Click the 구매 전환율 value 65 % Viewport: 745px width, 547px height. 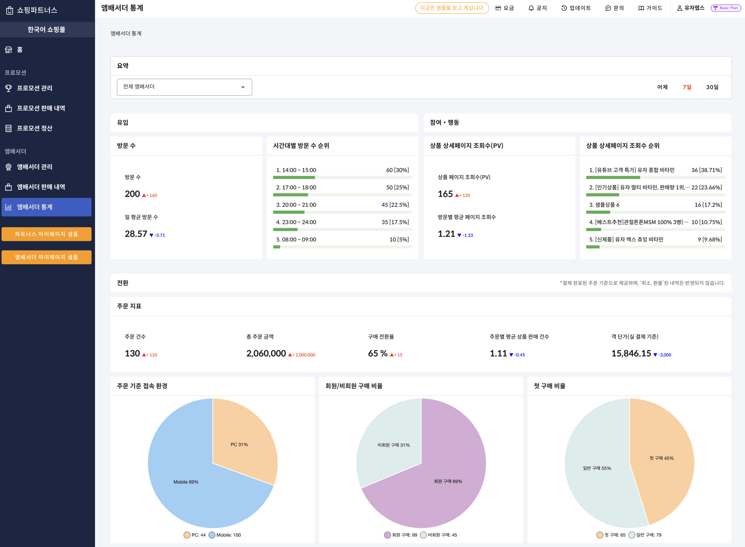pos(378,354)
